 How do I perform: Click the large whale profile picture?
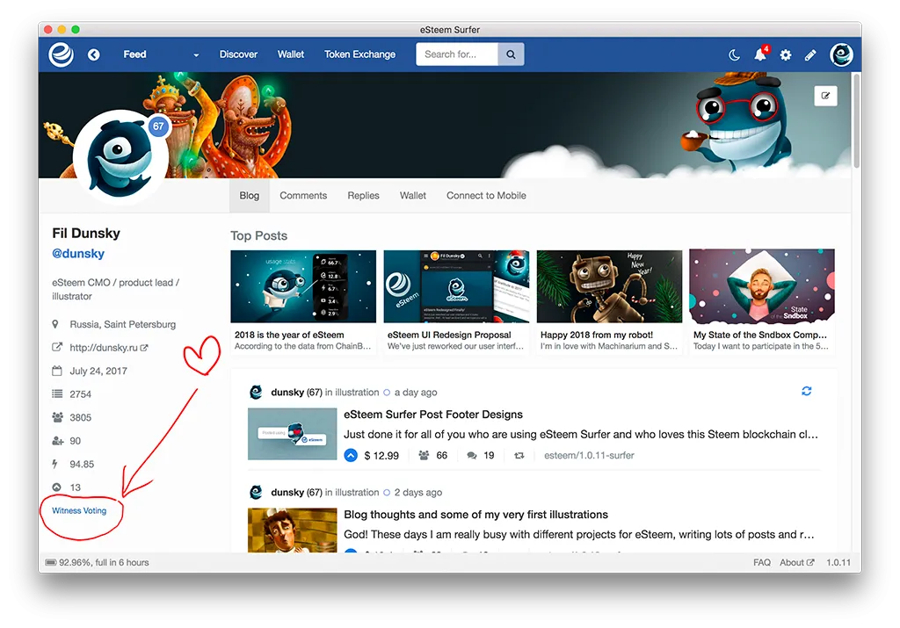[121, 156]
